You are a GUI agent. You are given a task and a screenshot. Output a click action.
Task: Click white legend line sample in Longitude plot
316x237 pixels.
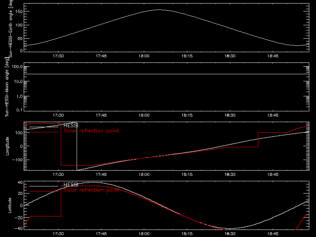click(44, 127)
